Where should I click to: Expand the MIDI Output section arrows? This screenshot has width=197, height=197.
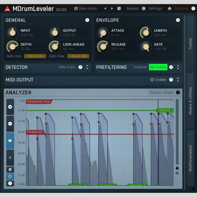pos(178,80)
